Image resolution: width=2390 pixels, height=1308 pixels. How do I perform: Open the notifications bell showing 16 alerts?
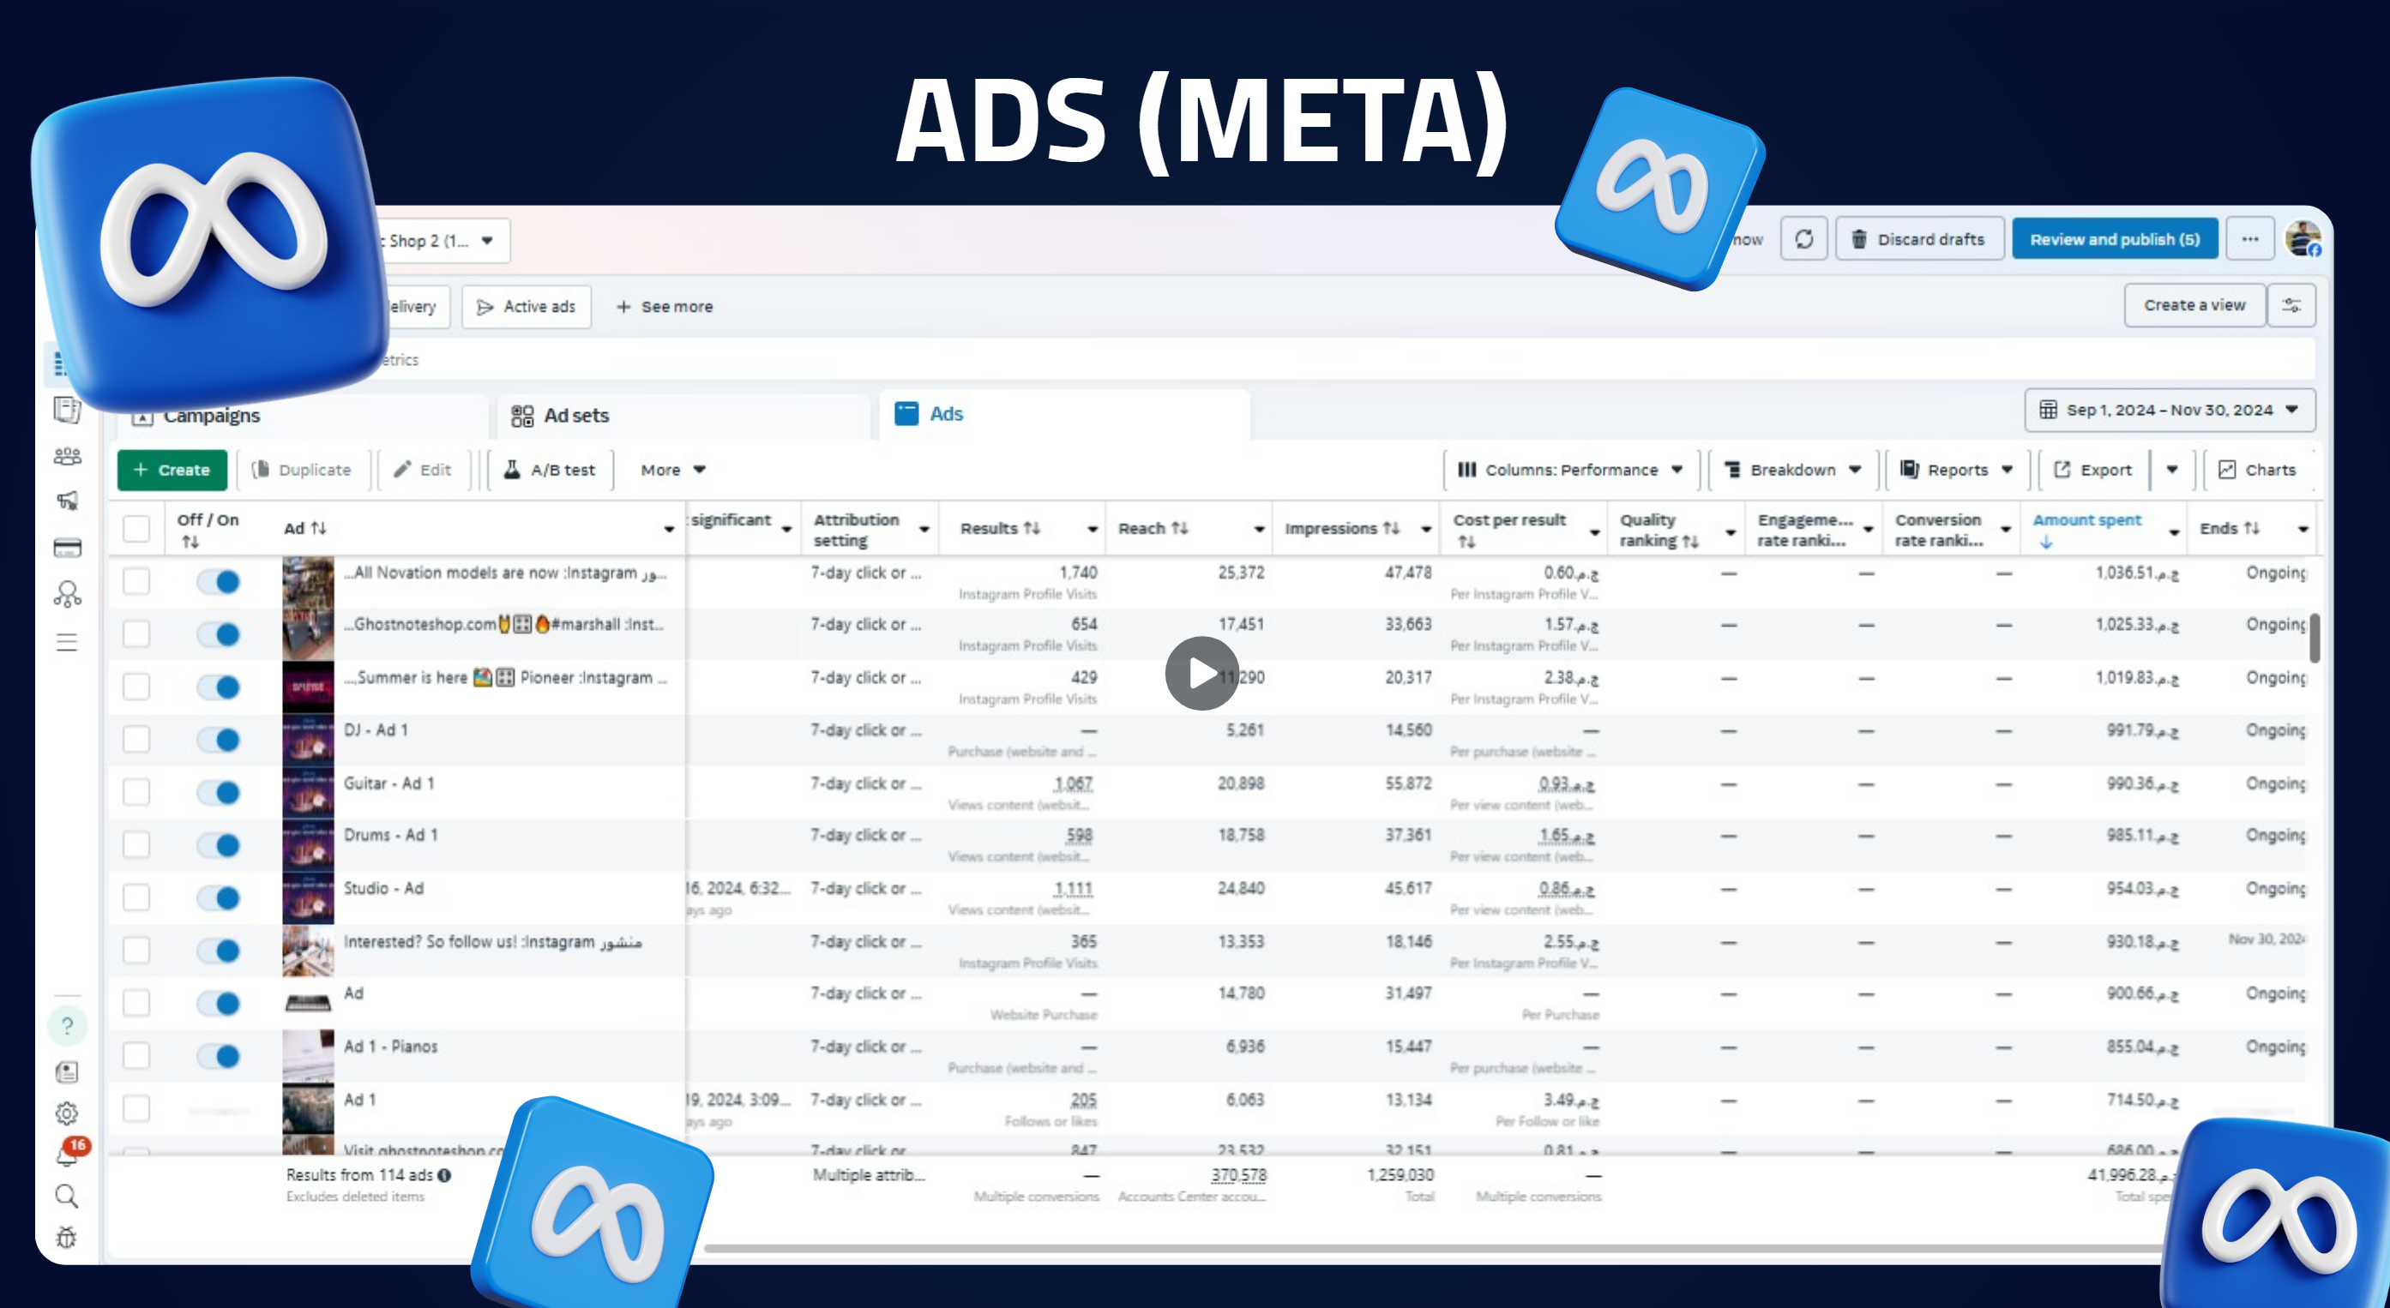[65, 1155]
